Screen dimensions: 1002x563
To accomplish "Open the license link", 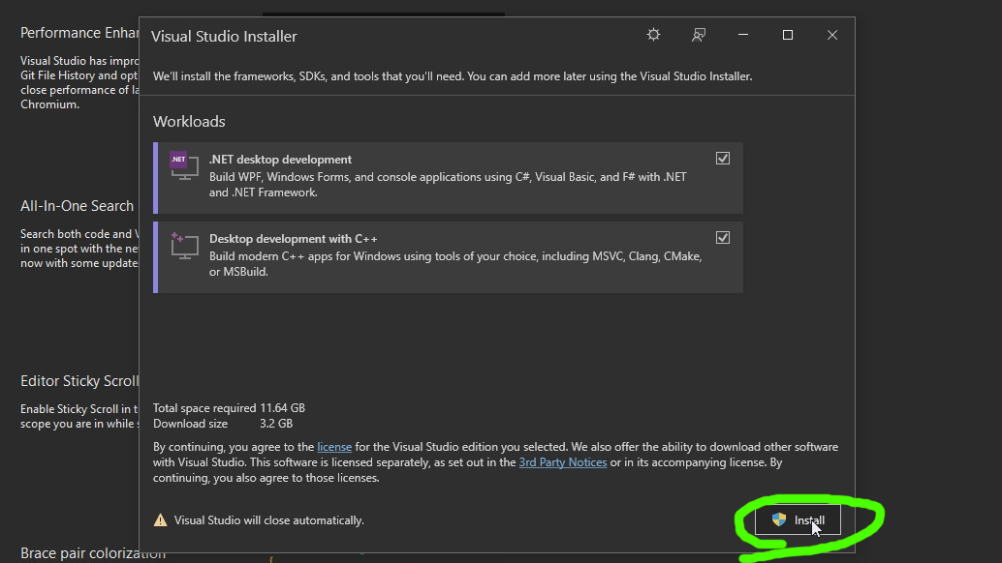I will [334, 447].
